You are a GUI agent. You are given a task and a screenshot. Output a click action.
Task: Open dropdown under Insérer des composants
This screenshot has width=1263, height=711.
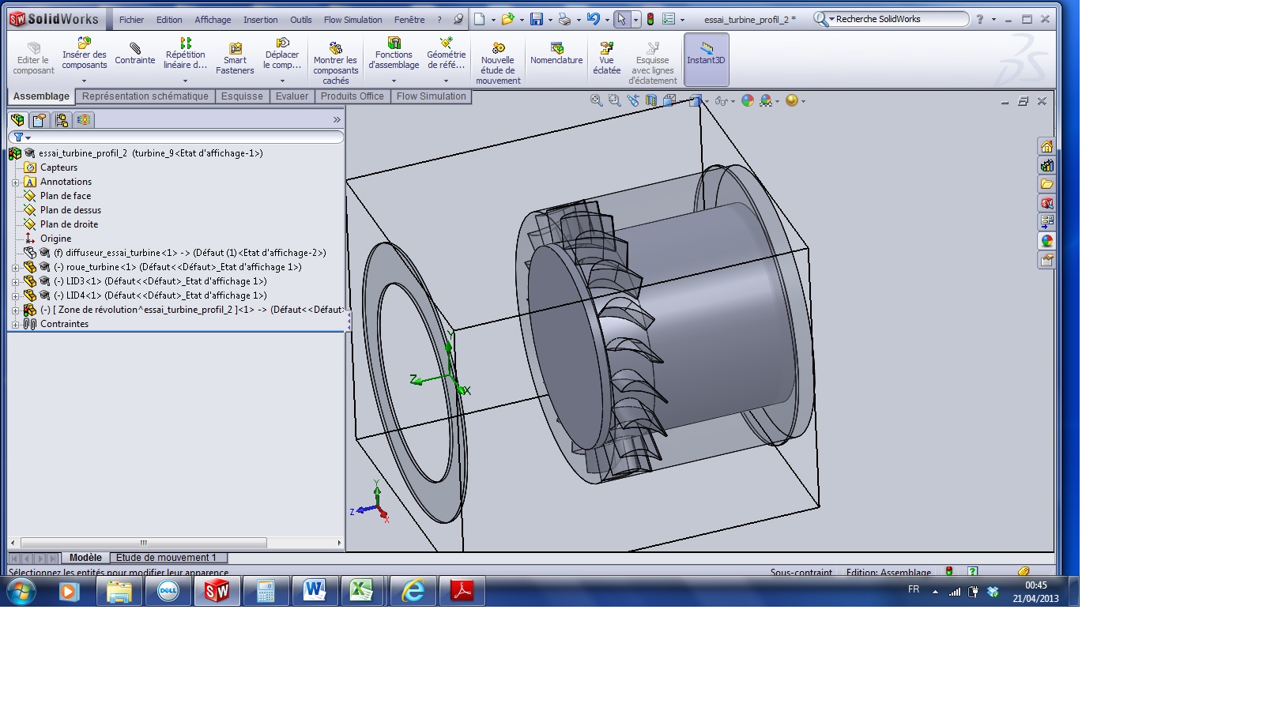pos(84,81)
